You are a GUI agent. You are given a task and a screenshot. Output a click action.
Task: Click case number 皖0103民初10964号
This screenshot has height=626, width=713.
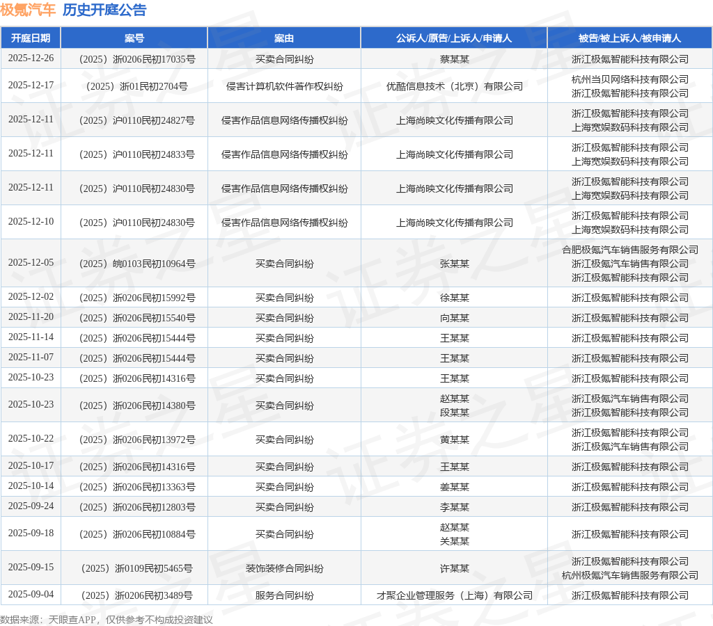(137, 264)
